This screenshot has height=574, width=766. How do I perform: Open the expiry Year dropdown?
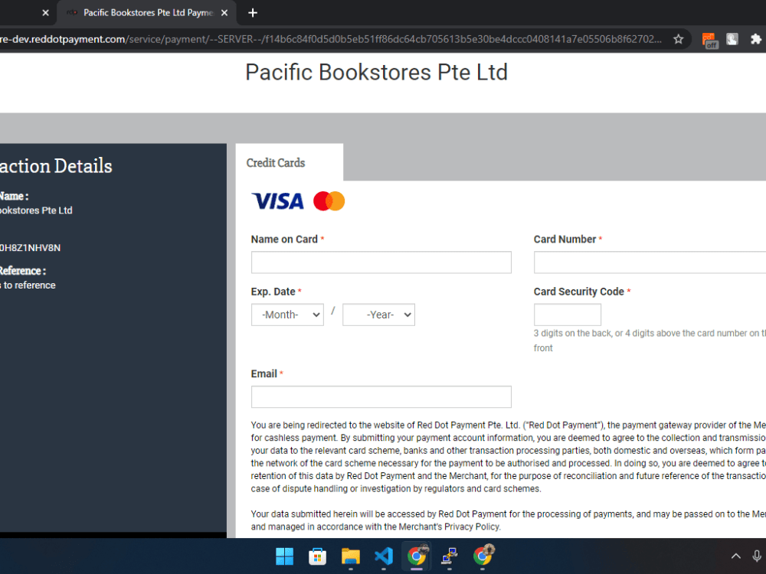click(x=378, y=315)
